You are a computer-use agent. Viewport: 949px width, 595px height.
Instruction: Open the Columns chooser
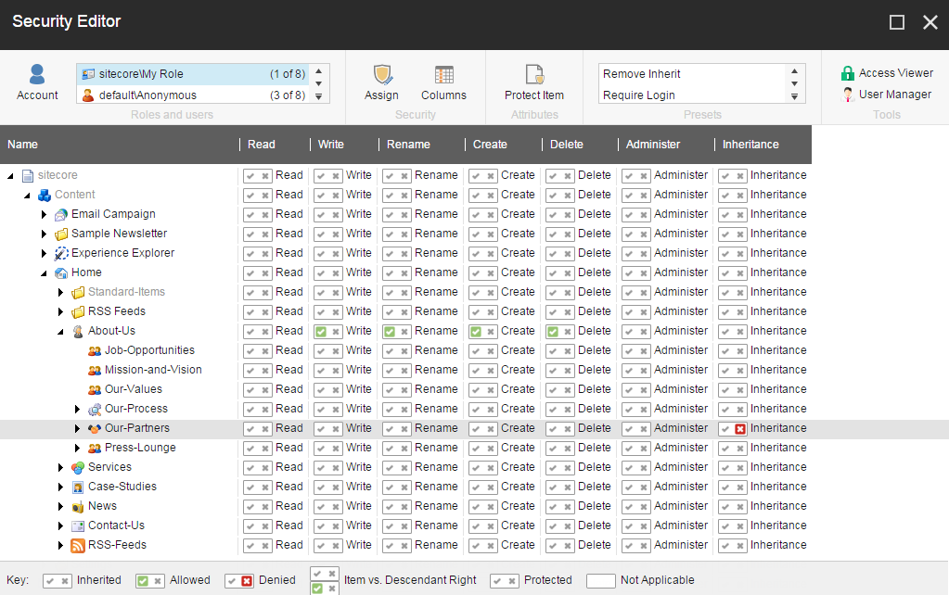(443, 75)
